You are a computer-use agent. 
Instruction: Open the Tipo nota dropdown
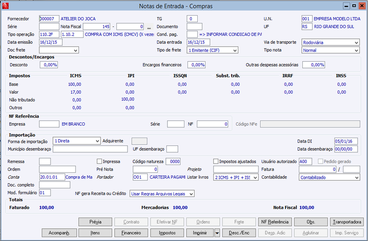tap(356, 50)
